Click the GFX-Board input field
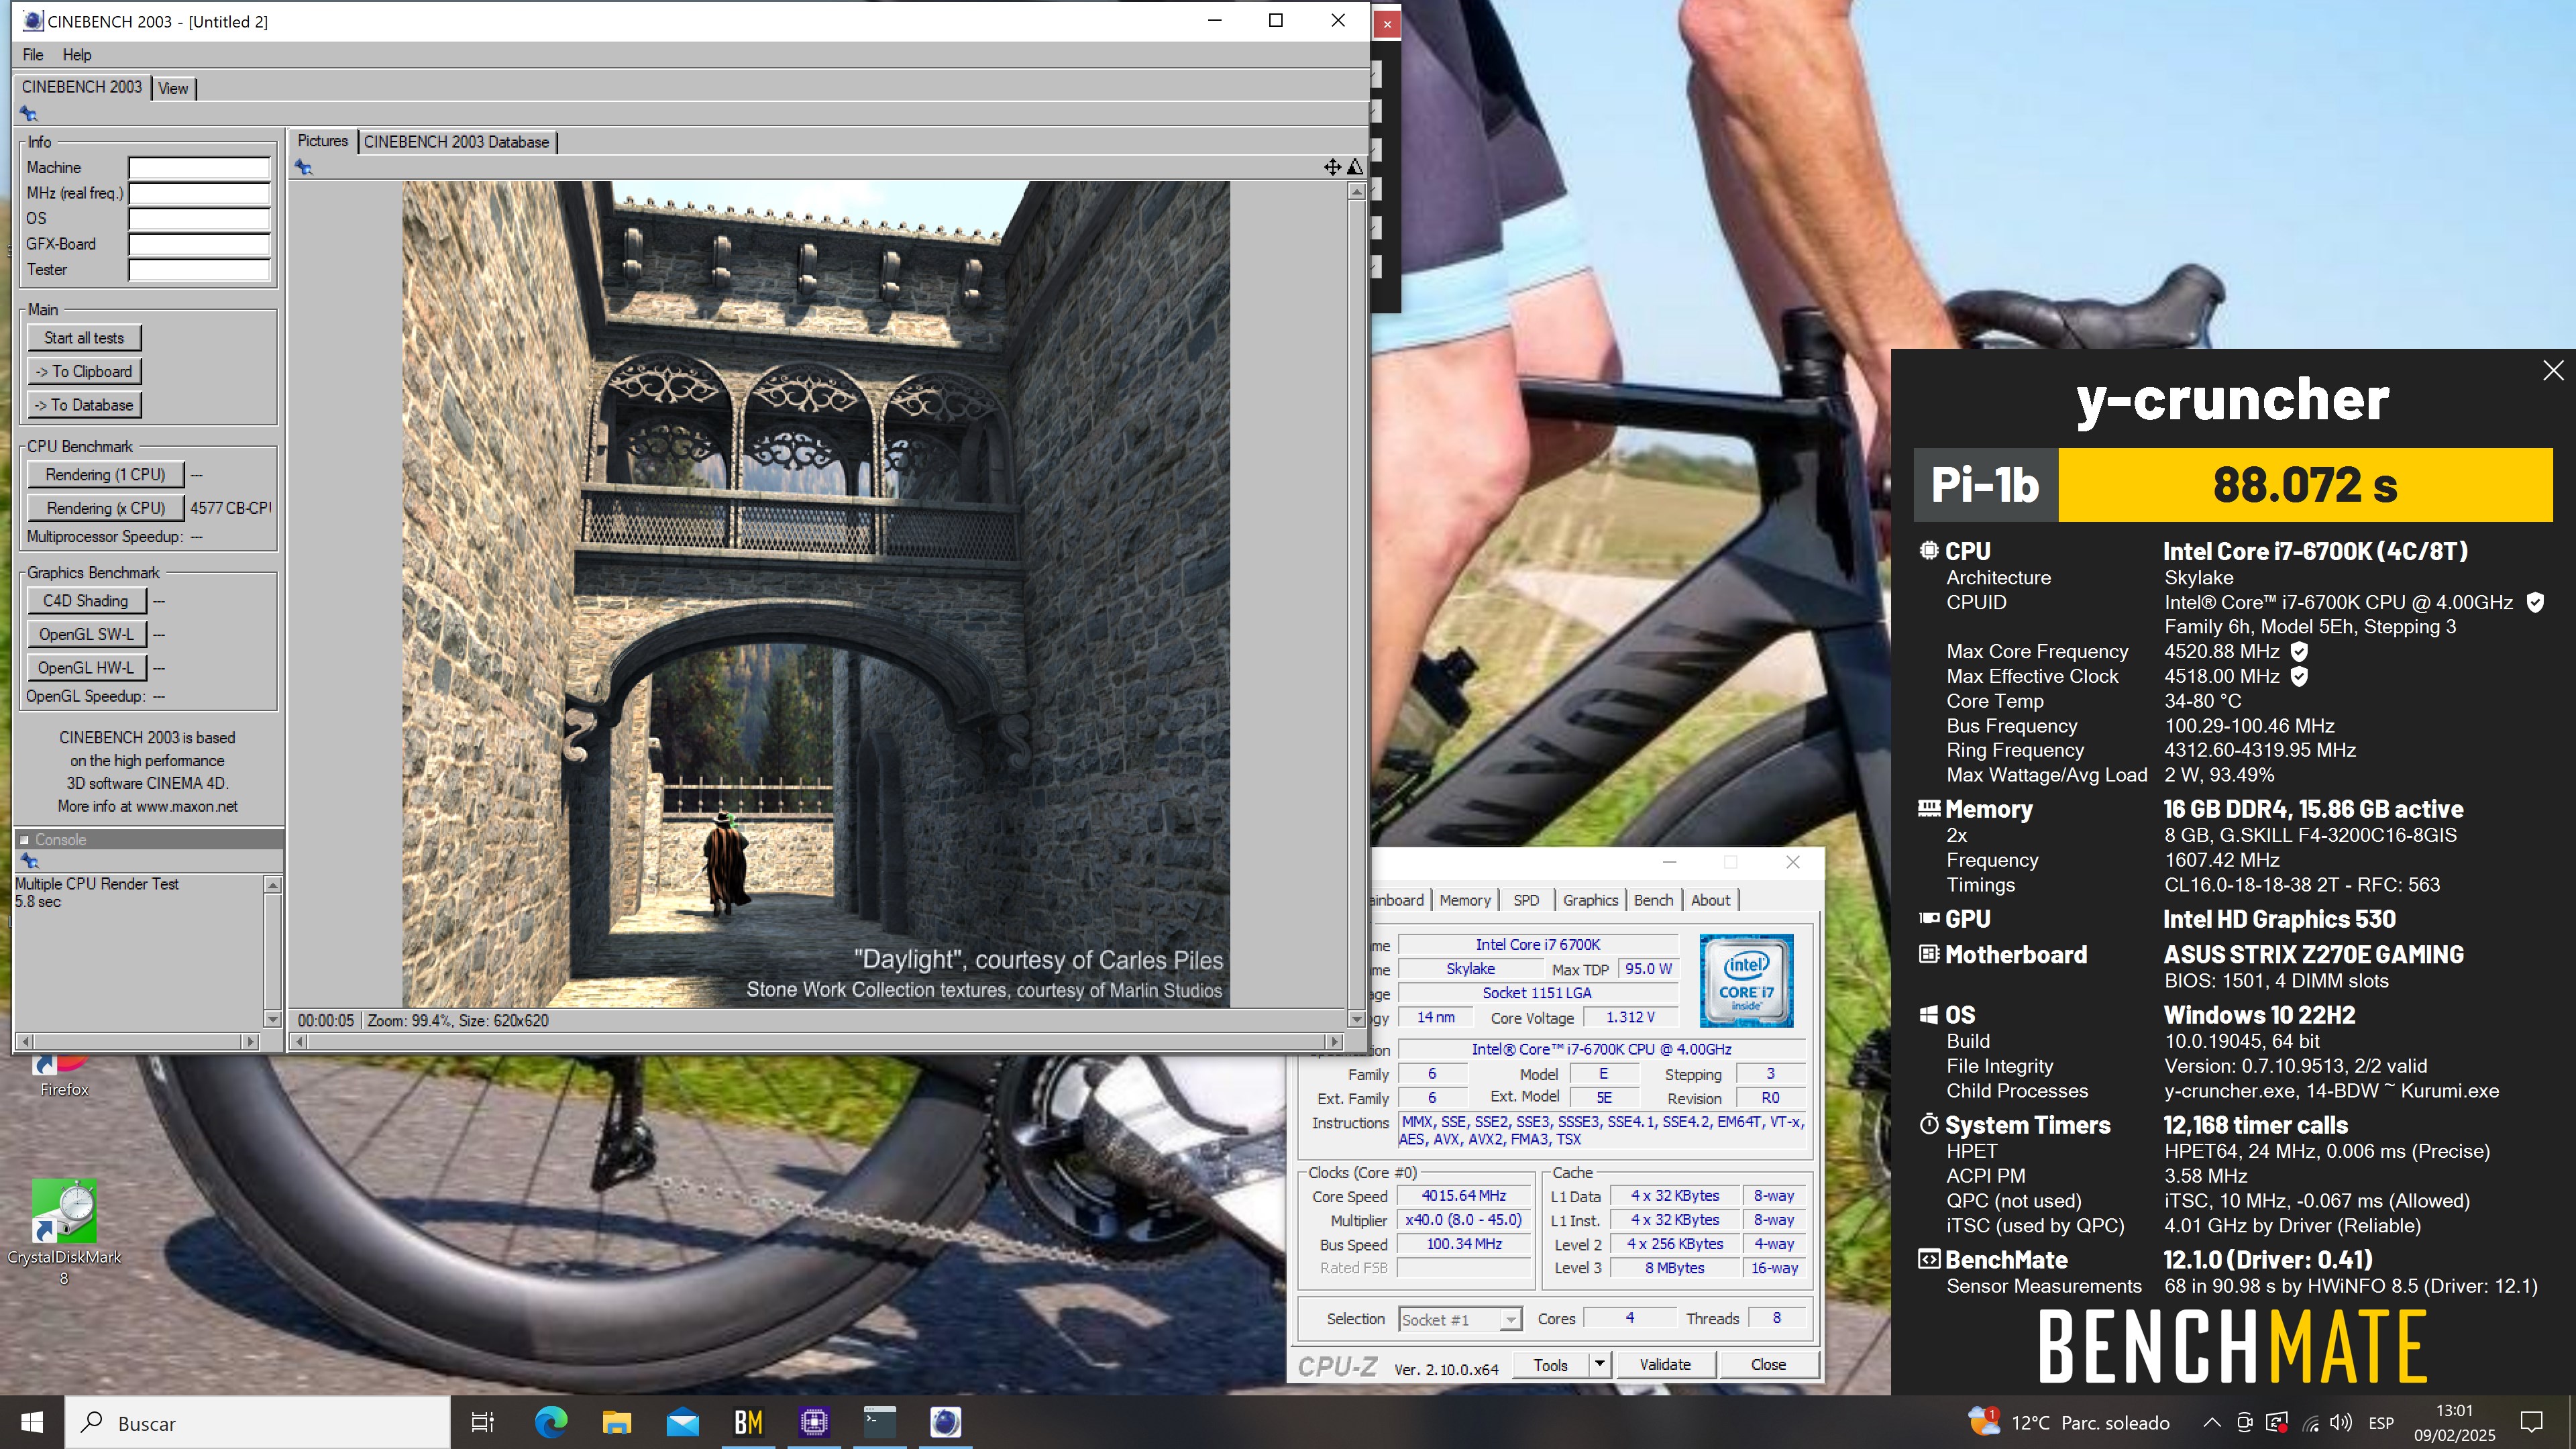Image resolution: width=2576 pixels, height=1449 pixels. (199, 244)
